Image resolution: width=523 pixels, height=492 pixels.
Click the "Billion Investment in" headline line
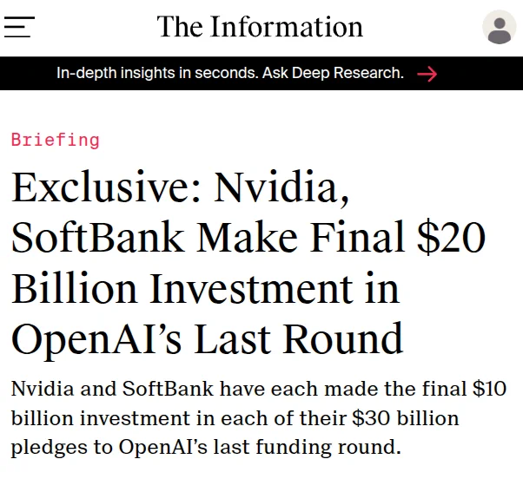pos(205,288)
